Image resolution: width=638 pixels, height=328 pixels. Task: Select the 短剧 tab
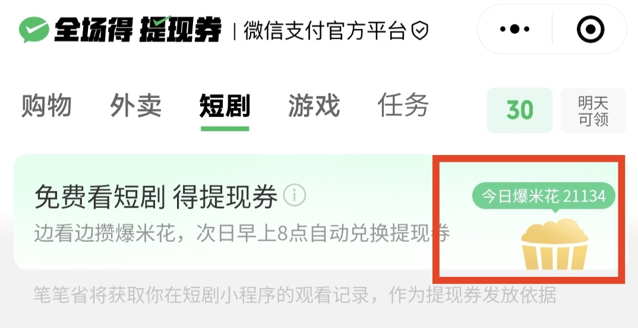pyautogui.click(x=225, y=105)
